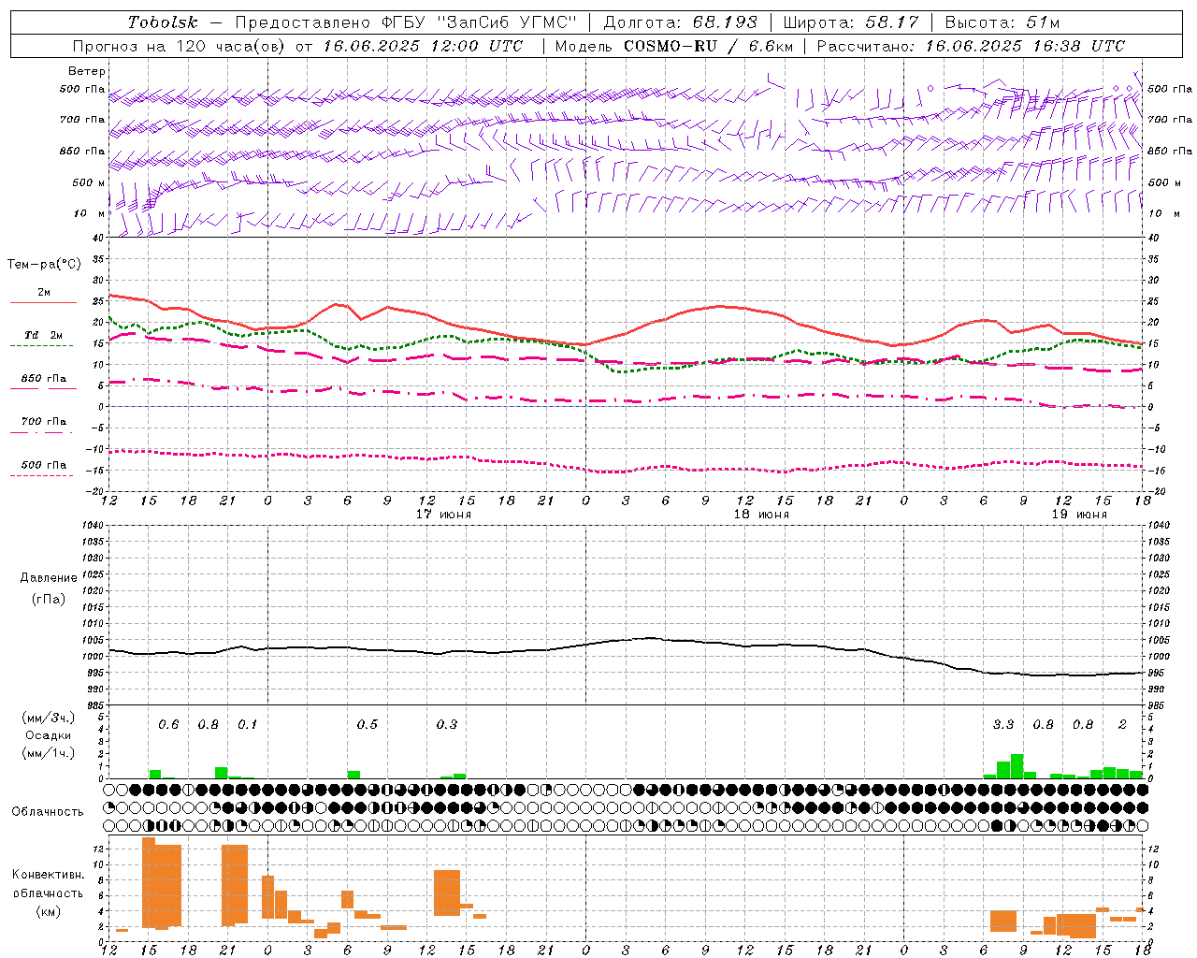1197x958 pixels.
Task: Click the 'Долгота: 68.193' header value
Action: click(681, 22)
